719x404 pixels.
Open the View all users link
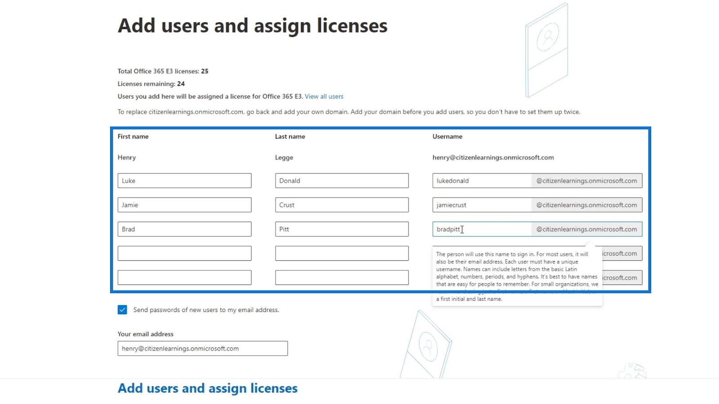click(x=324, y=97)
